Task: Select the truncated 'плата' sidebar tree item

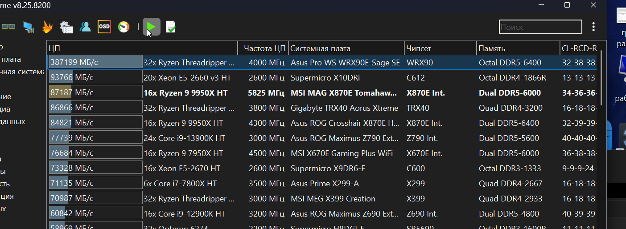Action: (x=11, y=60)
